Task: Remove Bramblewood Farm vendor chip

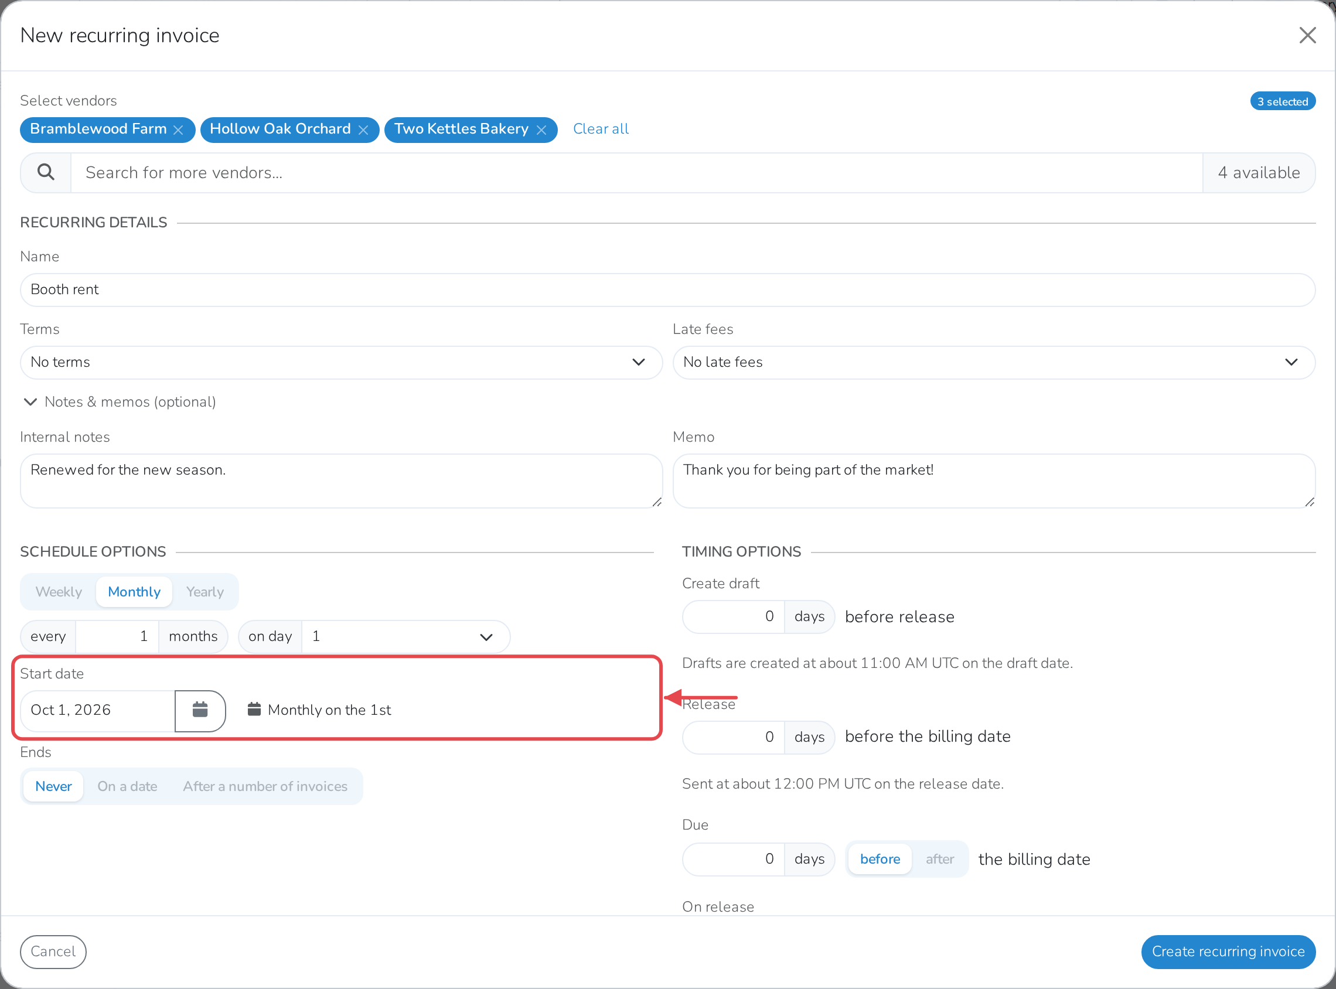Action: (x=178, y=130)
